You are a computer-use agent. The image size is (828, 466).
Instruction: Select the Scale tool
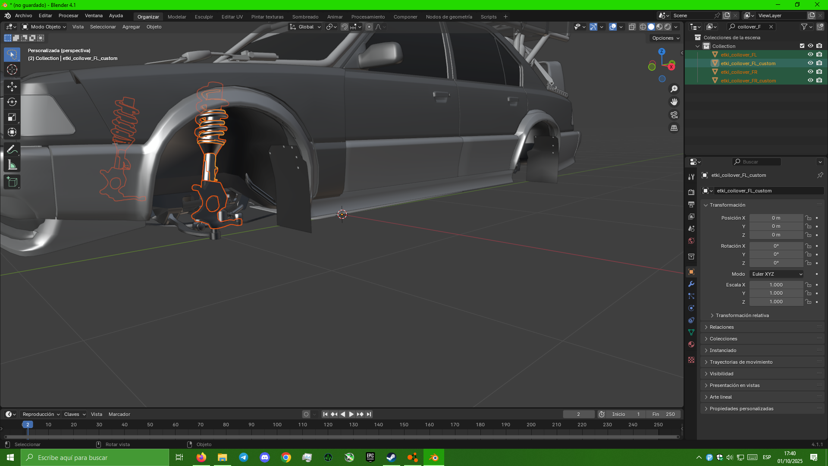[x=12, y=117]
